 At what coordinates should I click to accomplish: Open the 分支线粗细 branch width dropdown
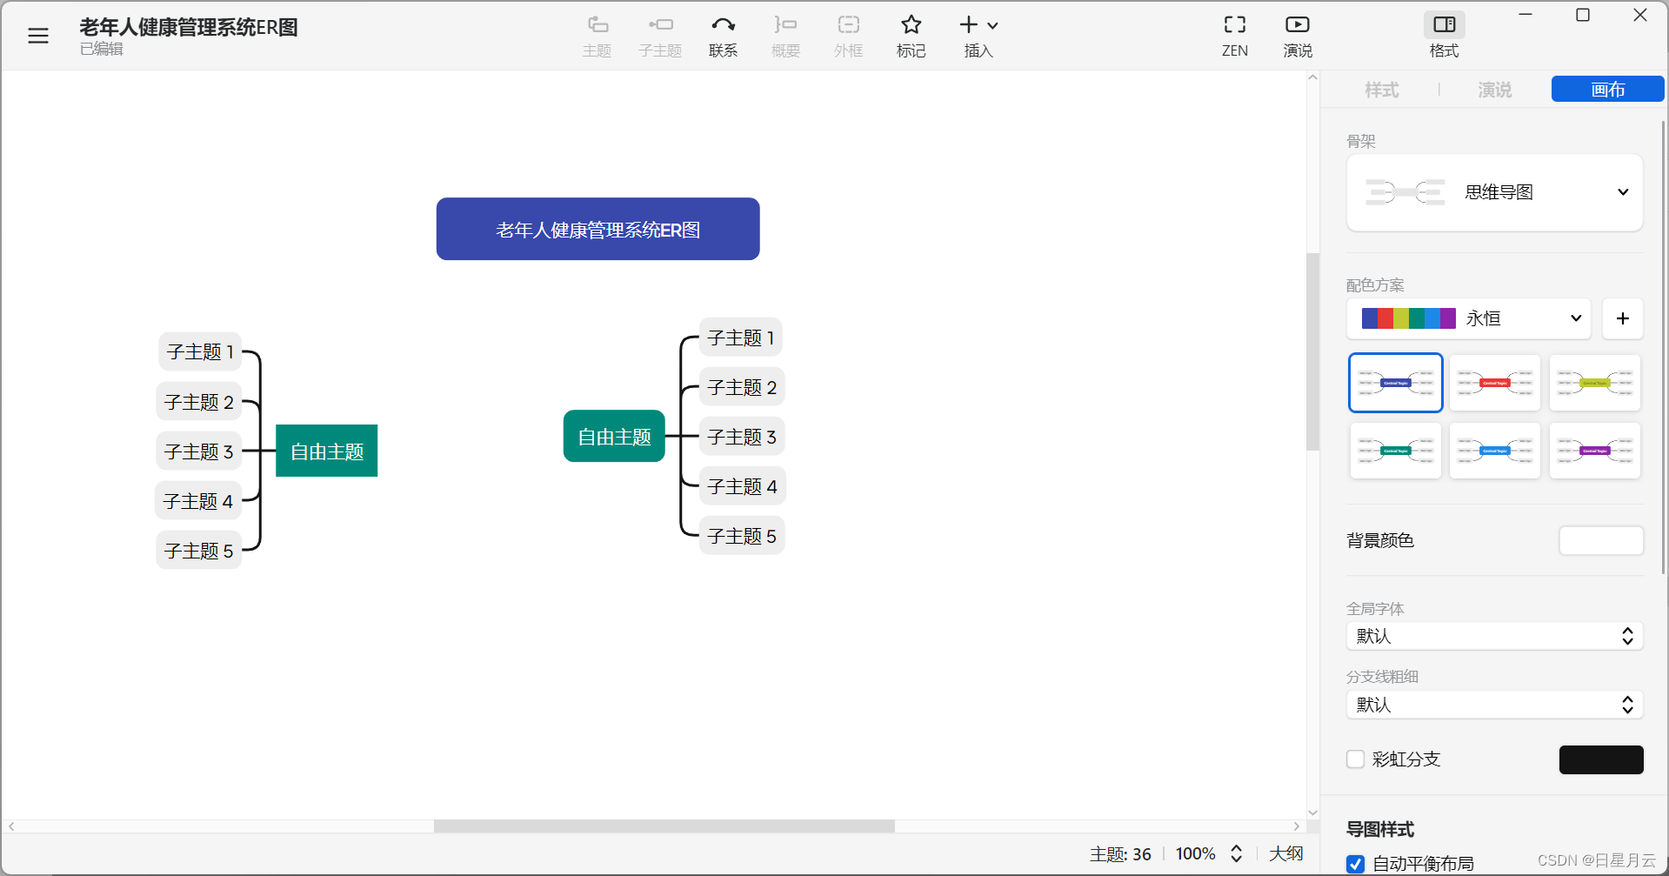click(x=1494, y=705)
